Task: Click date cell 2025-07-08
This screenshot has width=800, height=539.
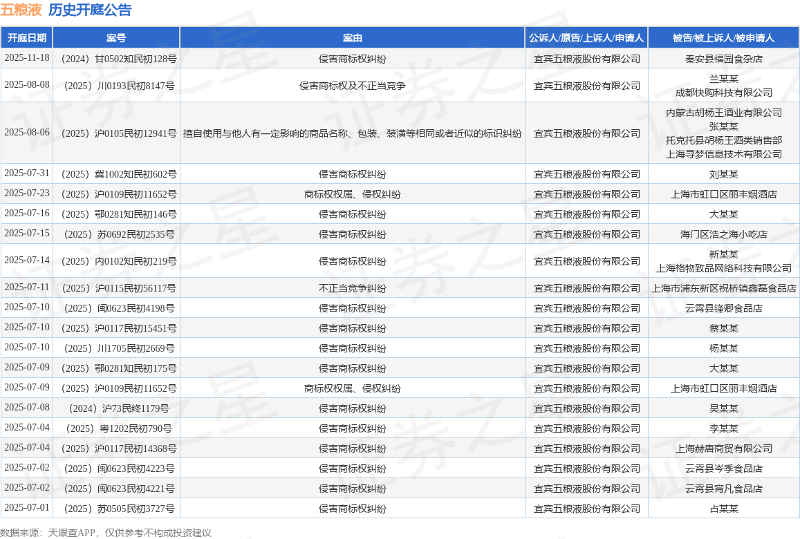Action: (x=27, y=408)
